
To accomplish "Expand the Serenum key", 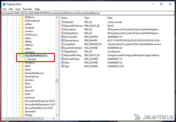I will 19,90.
